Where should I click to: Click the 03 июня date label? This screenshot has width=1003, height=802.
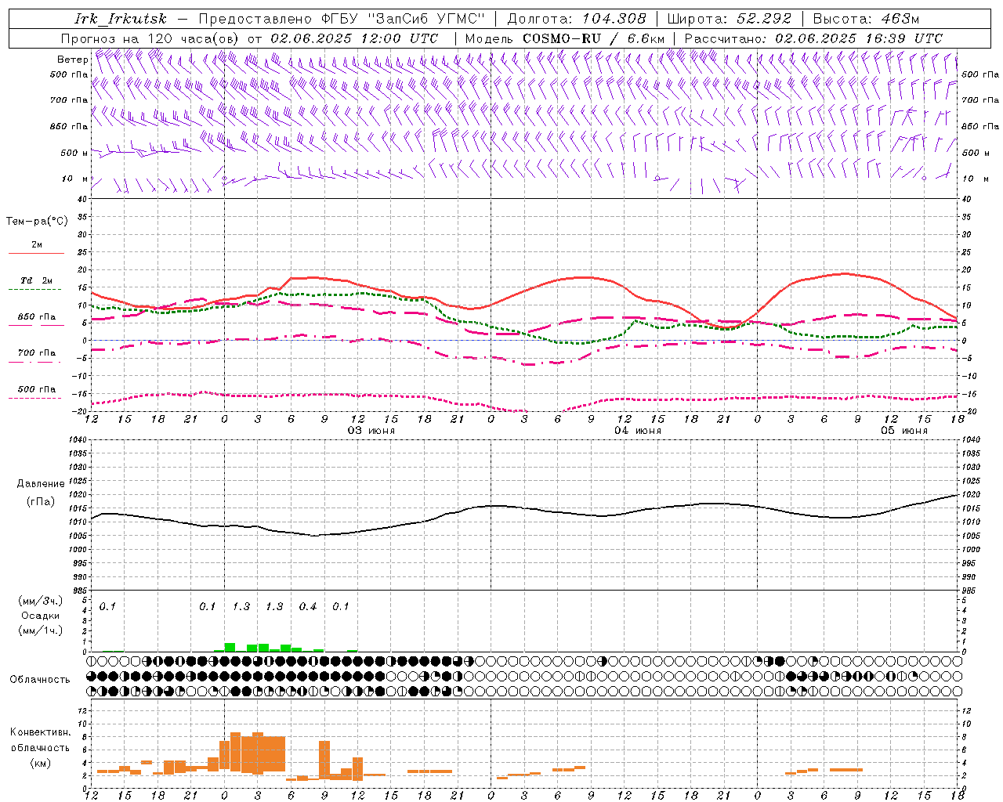coord(371,431)
